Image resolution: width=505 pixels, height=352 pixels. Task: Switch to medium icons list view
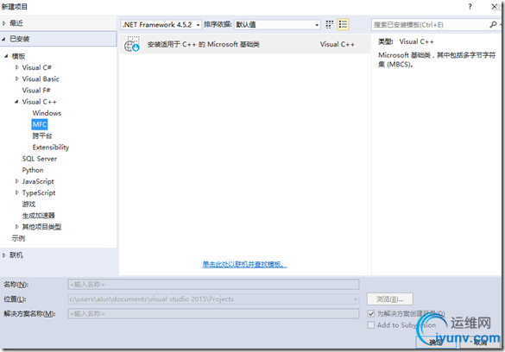point(343,24)
